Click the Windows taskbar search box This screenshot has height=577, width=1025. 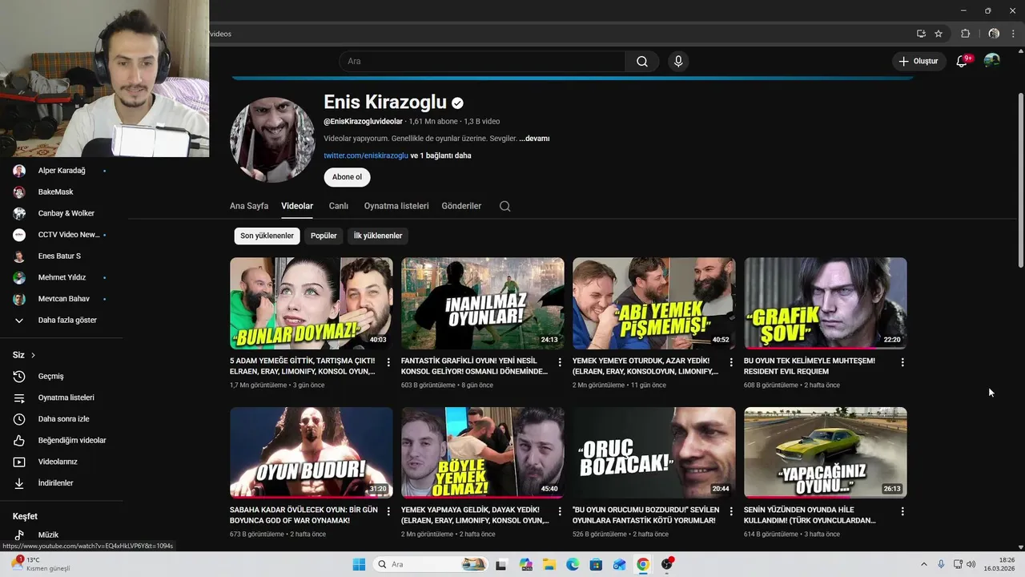coord(432,564)
